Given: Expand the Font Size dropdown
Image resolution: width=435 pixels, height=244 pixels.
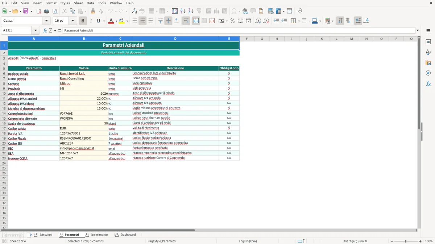Looking at the screenshot, I should [x=72, y=21].
